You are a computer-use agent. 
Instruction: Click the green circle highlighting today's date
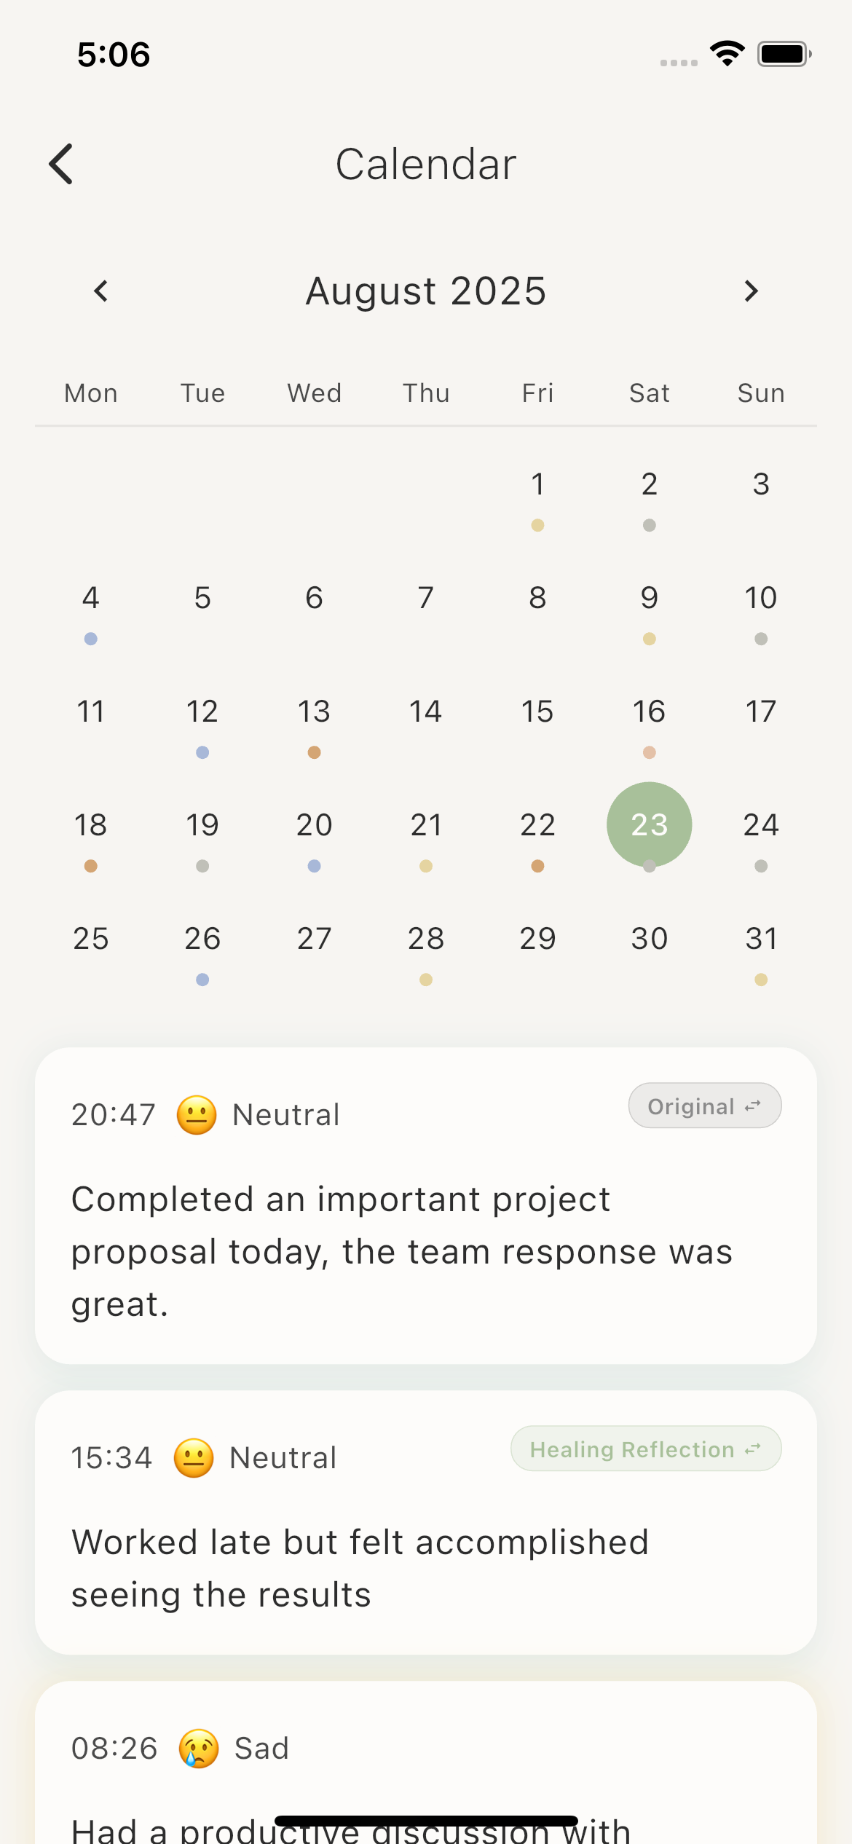[x=649, y=824]
